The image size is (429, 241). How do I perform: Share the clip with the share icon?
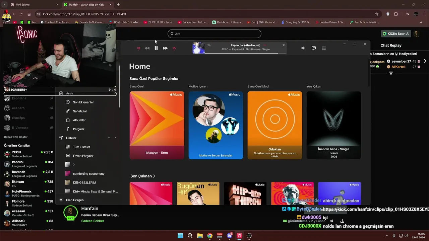point(331,221)
